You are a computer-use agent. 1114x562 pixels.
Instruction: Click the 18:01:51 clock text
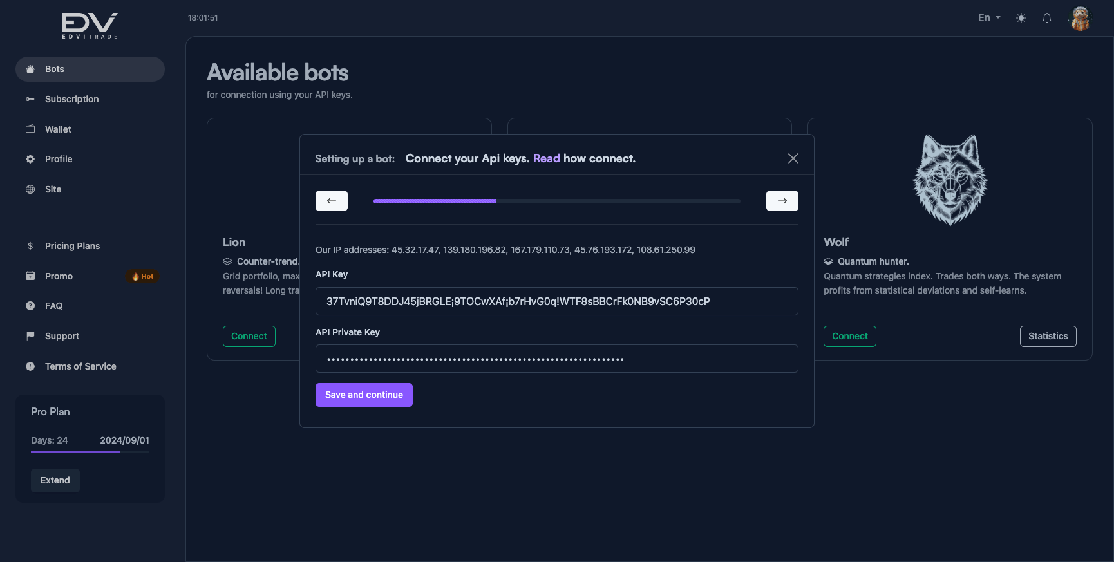(x=203, y=18)
